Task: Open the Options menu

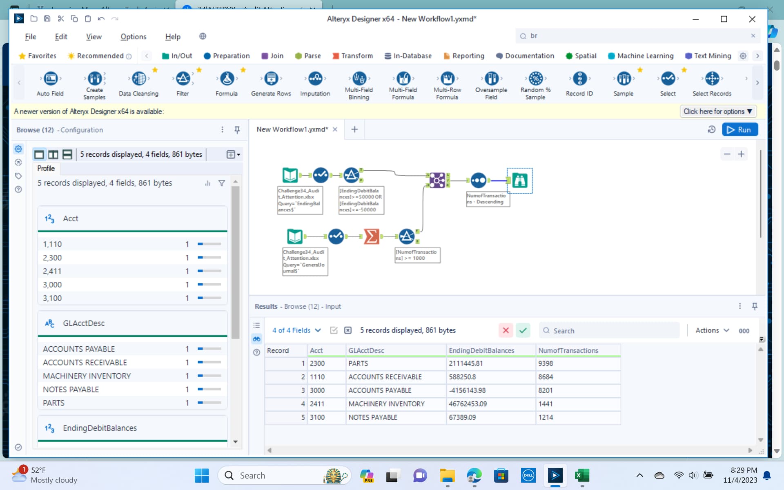Action: click(134, 37)
